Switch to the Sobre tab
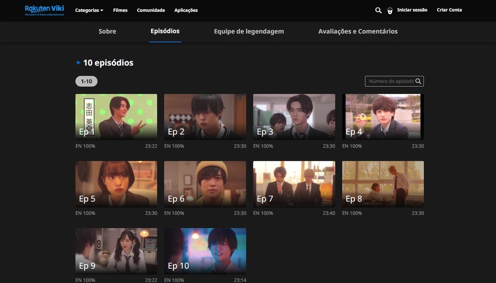 pos(107,31)
